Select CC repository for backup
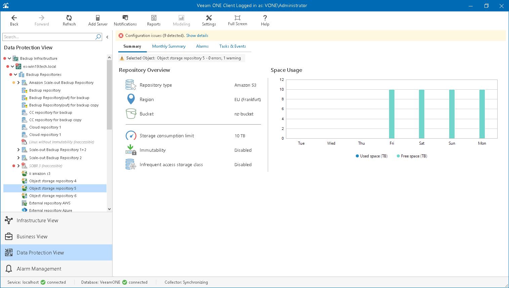509x288 pixels. pos(51,112)
